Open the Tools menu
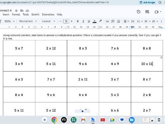Viewport: 165px width, 124px height. (x=26, y=15)
